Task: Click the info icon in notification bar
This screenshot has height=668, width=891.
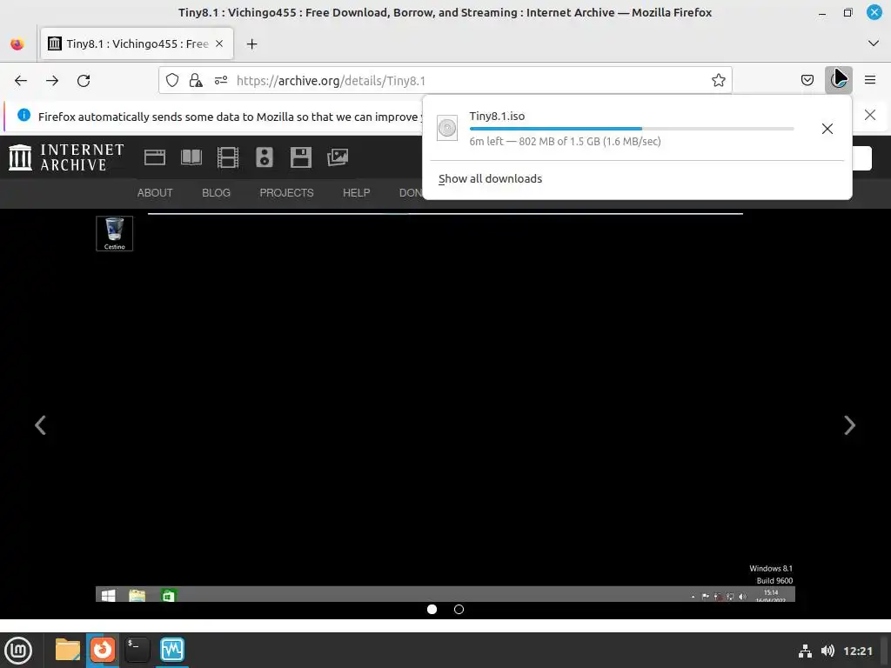Action: point(23,116)
